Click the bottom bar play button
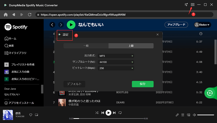Screen dimensions: 217x123 pyautogui.click(x=108, y=113)
